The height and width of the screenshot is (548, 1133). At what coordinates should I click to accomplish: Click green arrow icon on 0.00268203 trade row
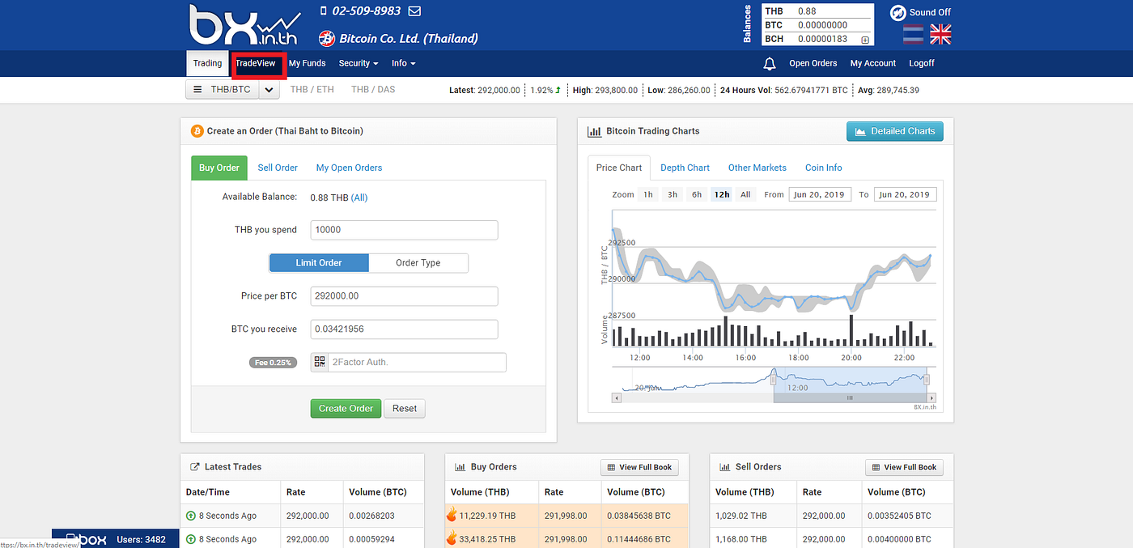point(191,516)
